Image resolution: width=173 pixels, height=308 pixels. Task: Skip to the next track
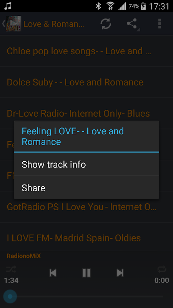(120, 273)
